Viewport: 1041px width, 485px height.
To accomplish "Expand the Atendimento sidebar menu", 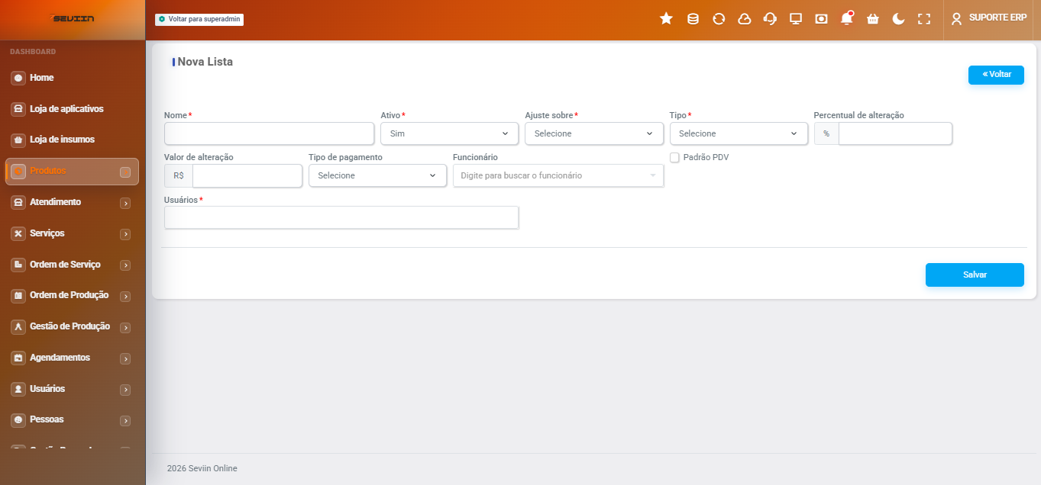I will [x=72, y=202].
